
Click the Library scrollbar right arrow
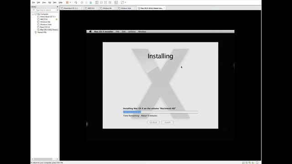57,159
